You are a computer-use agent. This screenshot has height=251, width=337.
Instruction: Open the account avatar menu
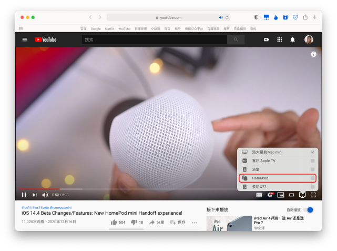pyautogui.click(x=309, y=39)
